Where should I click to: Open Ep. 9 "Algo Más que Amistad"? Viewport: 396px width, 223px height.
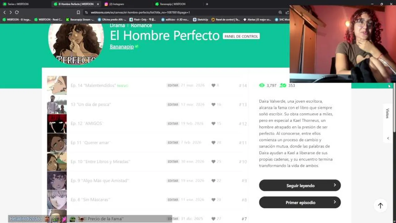(99, 181)
